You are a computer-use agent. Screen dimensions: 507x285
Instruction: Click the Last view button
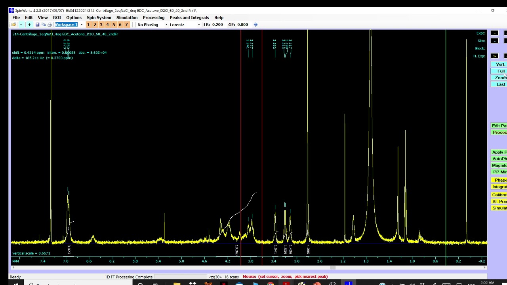(x=499, y=84)
